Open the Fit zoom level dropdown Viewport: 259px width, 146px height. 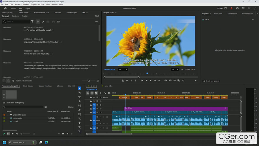[x=123, y=70]
